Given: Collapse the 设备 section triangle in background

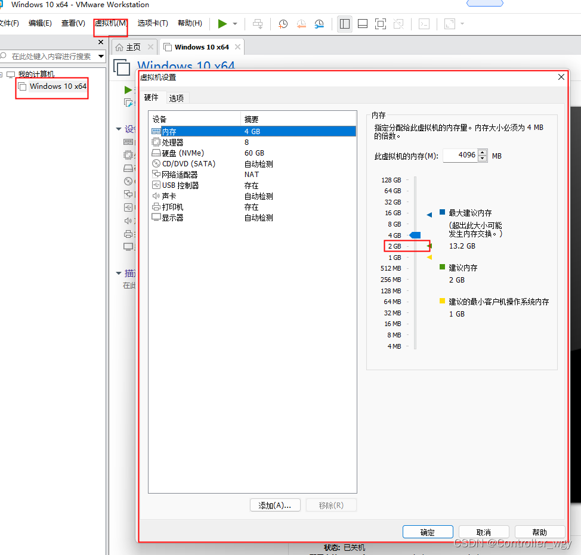Looking at the screenshot, I should [x=119, y=129].
